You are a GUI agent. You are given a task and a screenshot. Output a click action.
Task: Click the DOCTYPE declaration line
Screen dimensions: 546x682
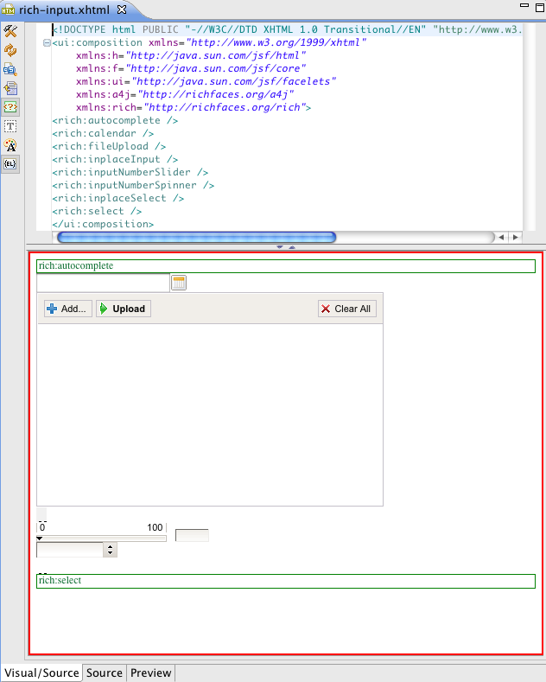point(287,29)
